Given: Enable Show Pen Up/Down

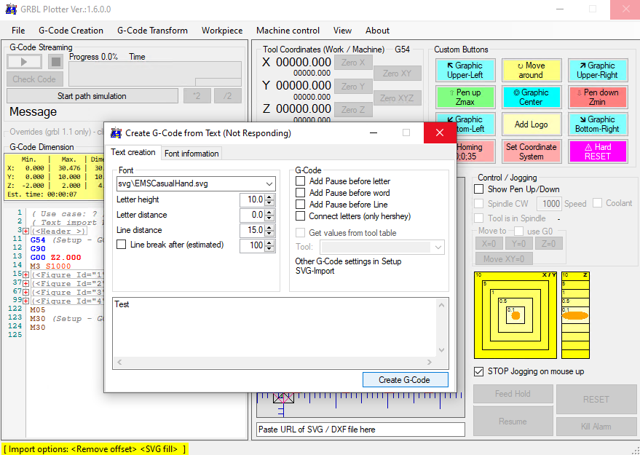Looking at the screenshot, I should pos(479,189).
